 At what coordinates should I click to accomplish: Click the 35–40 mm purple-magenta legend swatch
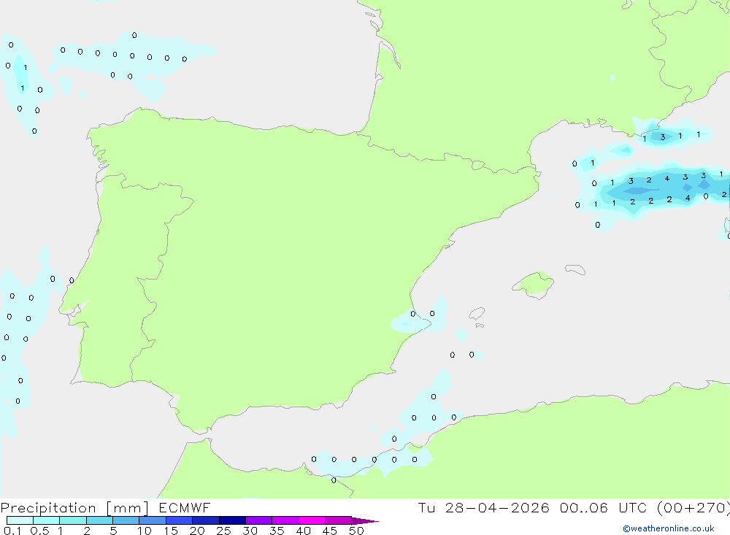pyautogui.click(x=285, y=520)
